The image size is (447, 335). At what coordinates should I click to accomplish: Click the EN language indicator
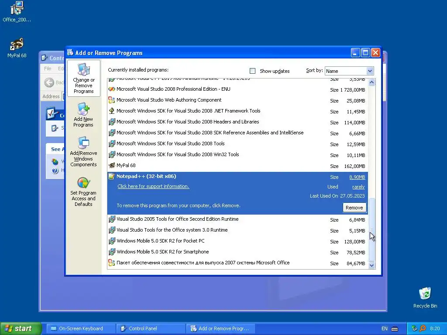point(385,328)
